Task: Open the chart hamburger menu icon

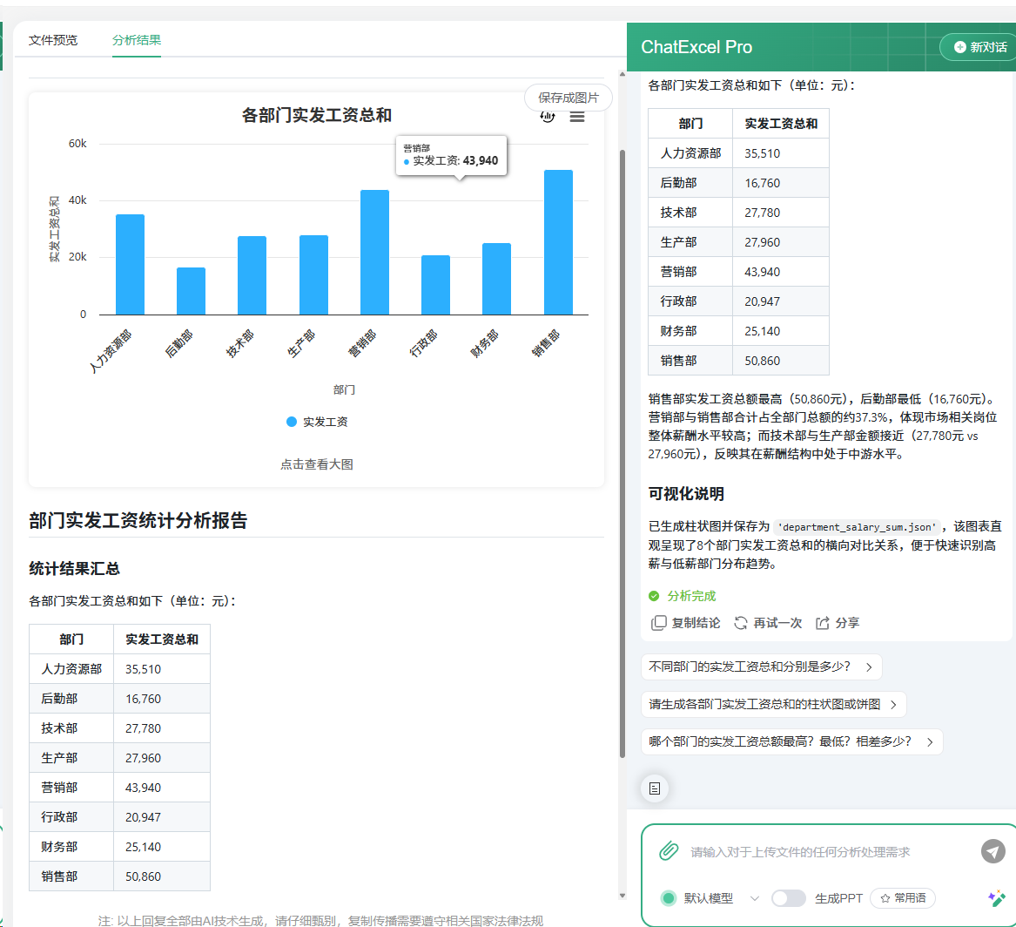Action: (x=576, y=117)
